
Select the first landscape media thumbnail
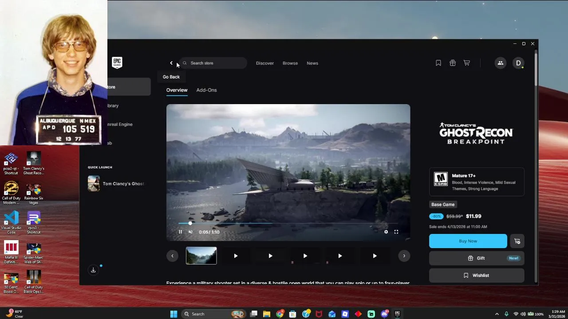point(201,256)
